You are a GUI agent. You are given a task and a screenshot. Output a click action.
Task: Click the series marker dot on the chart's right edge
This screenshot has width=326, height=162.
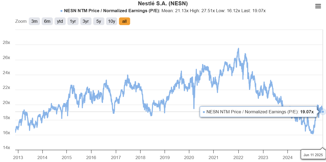click(x=323, y=112)
